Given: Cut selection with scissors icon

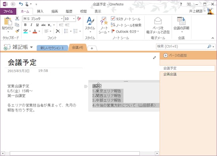Looking at the screenshot, I should [17, 19].
